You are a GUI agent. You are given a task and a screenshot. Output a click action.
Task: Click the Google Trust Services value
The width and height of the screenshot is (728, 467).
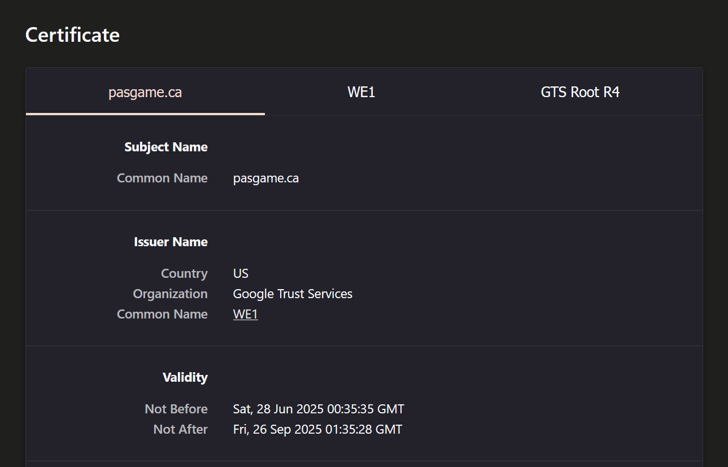(x=293, y=294)
